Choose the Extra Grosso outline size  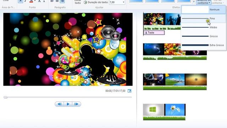click(x=203, y=45)
